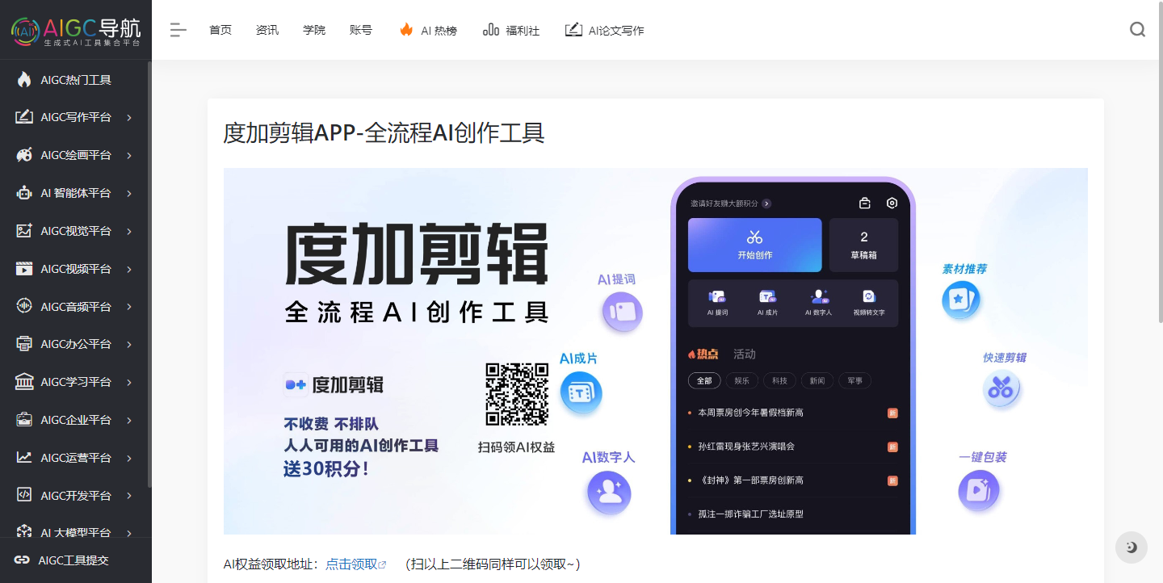Click the AIGC开发平台 code icon
1163x583 pixels.
click(x=24, y=496)
